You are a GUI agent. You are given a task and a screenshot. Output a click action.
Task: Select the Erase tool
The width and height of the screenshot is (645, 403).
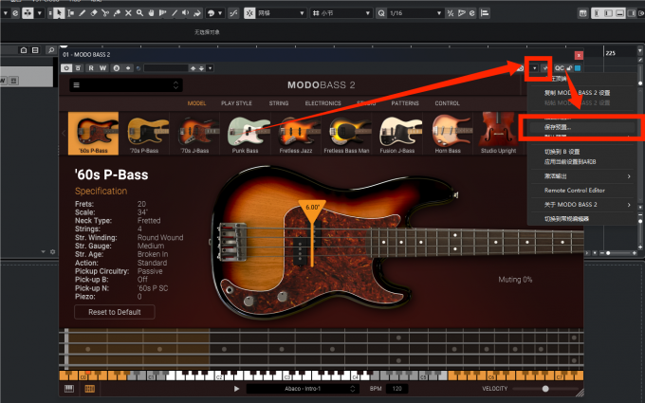(x=94, y=13)
